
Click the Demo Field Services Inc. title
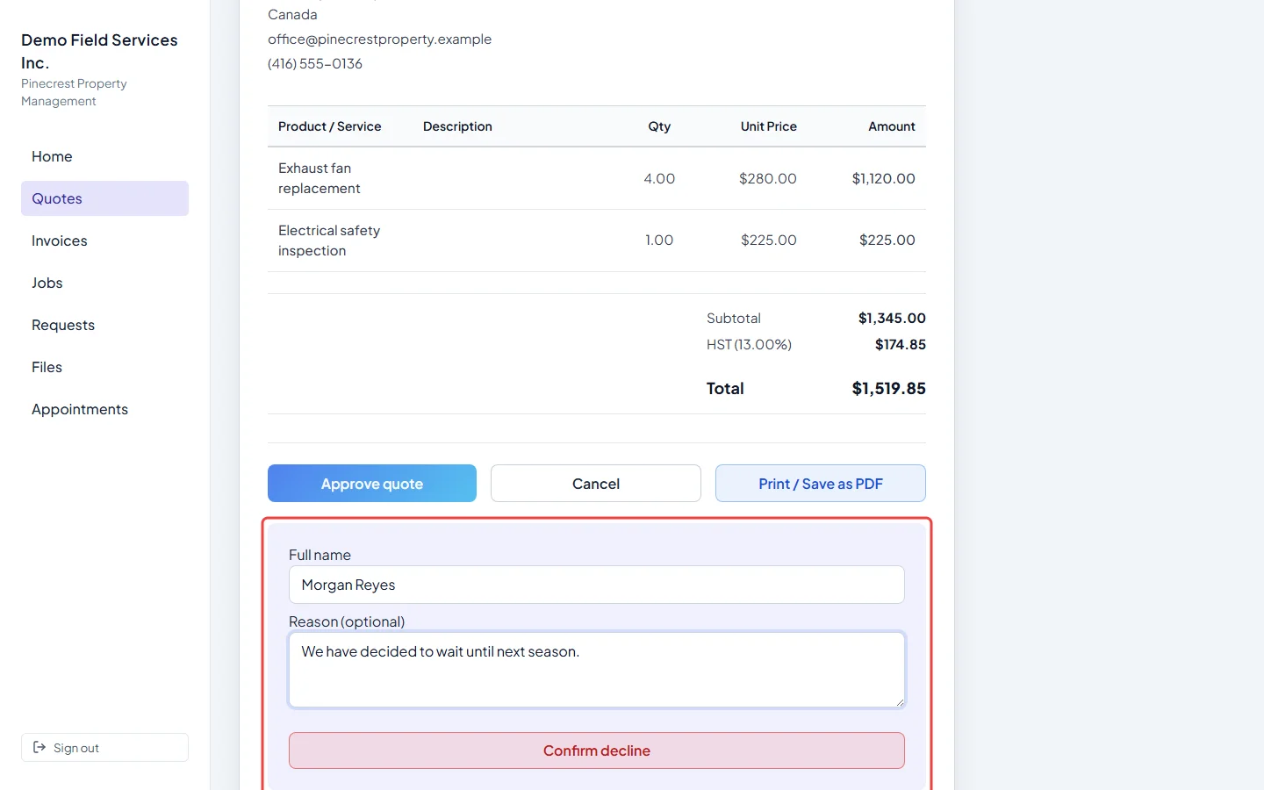click(99, 51)
